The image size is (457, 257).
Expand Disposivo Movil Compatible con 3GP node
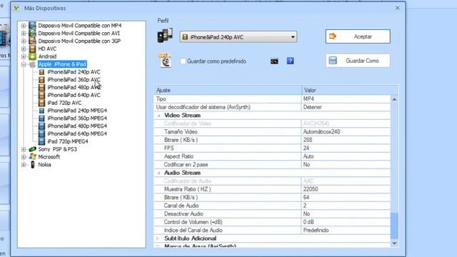pos(24,41)
